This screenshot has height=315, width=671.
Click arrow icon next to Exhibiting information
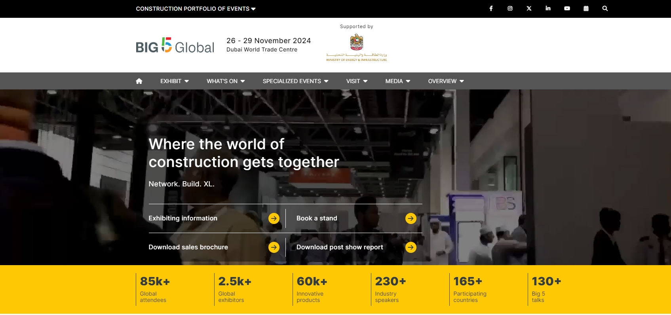(x=274, y=218)
